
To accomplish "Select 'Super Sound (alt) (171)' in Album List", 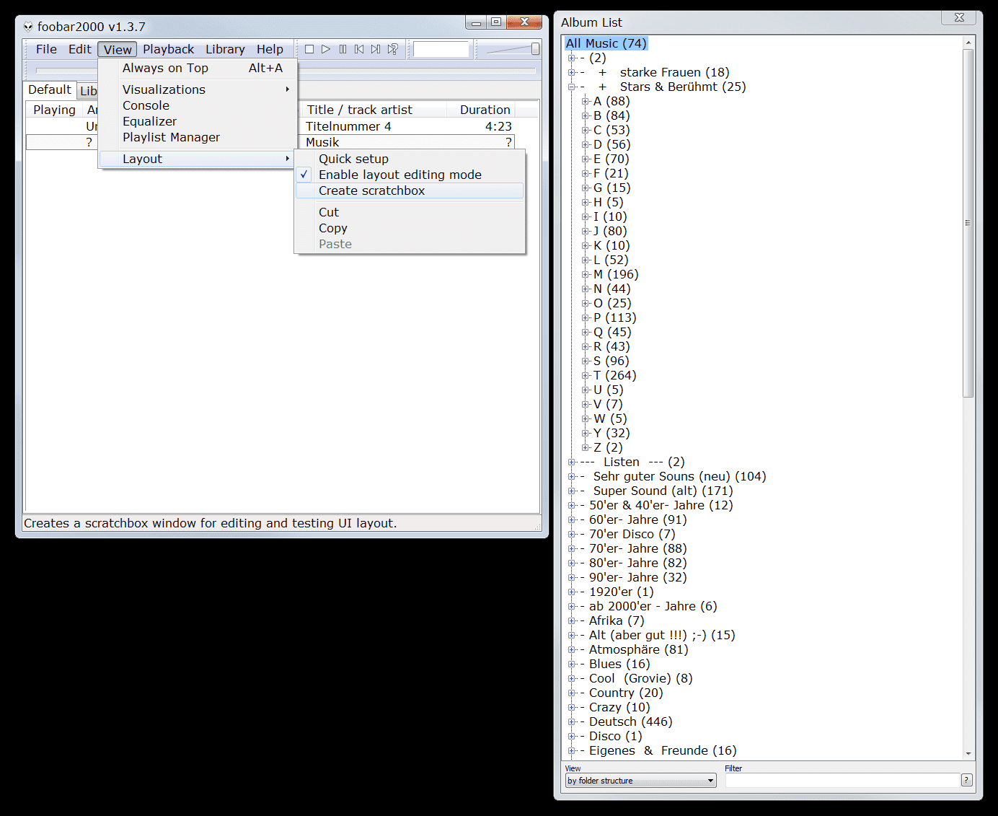I will tap(657, 491).
